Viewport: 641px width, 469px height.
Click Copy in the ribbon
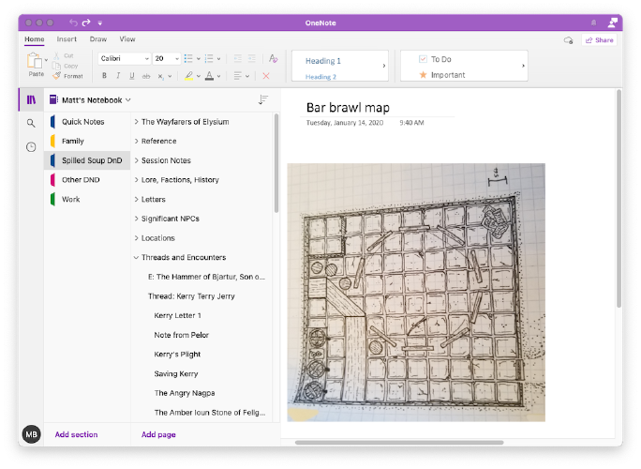[x=66, y=66]
